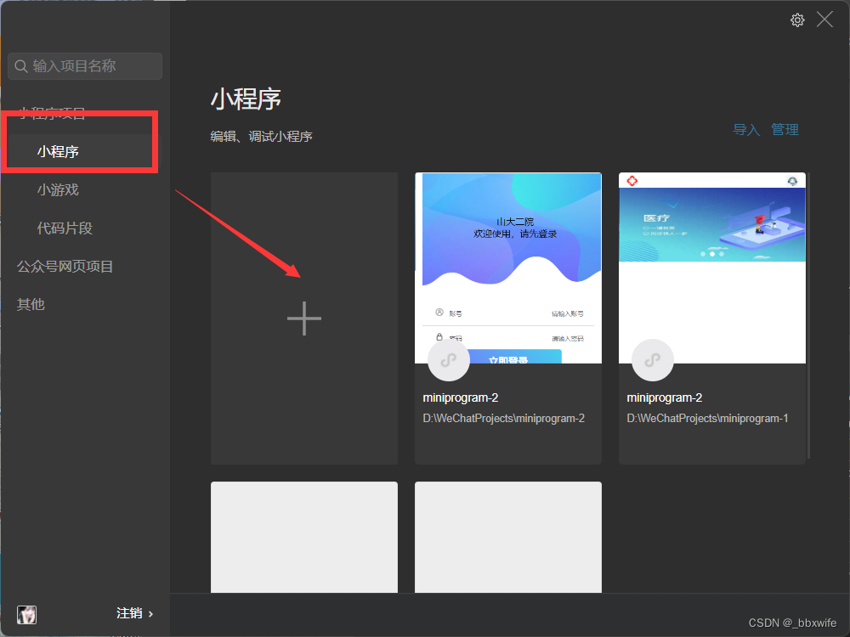Click the 小程序 page heading
Screen dimensions: 850x637
click(246, 99)
